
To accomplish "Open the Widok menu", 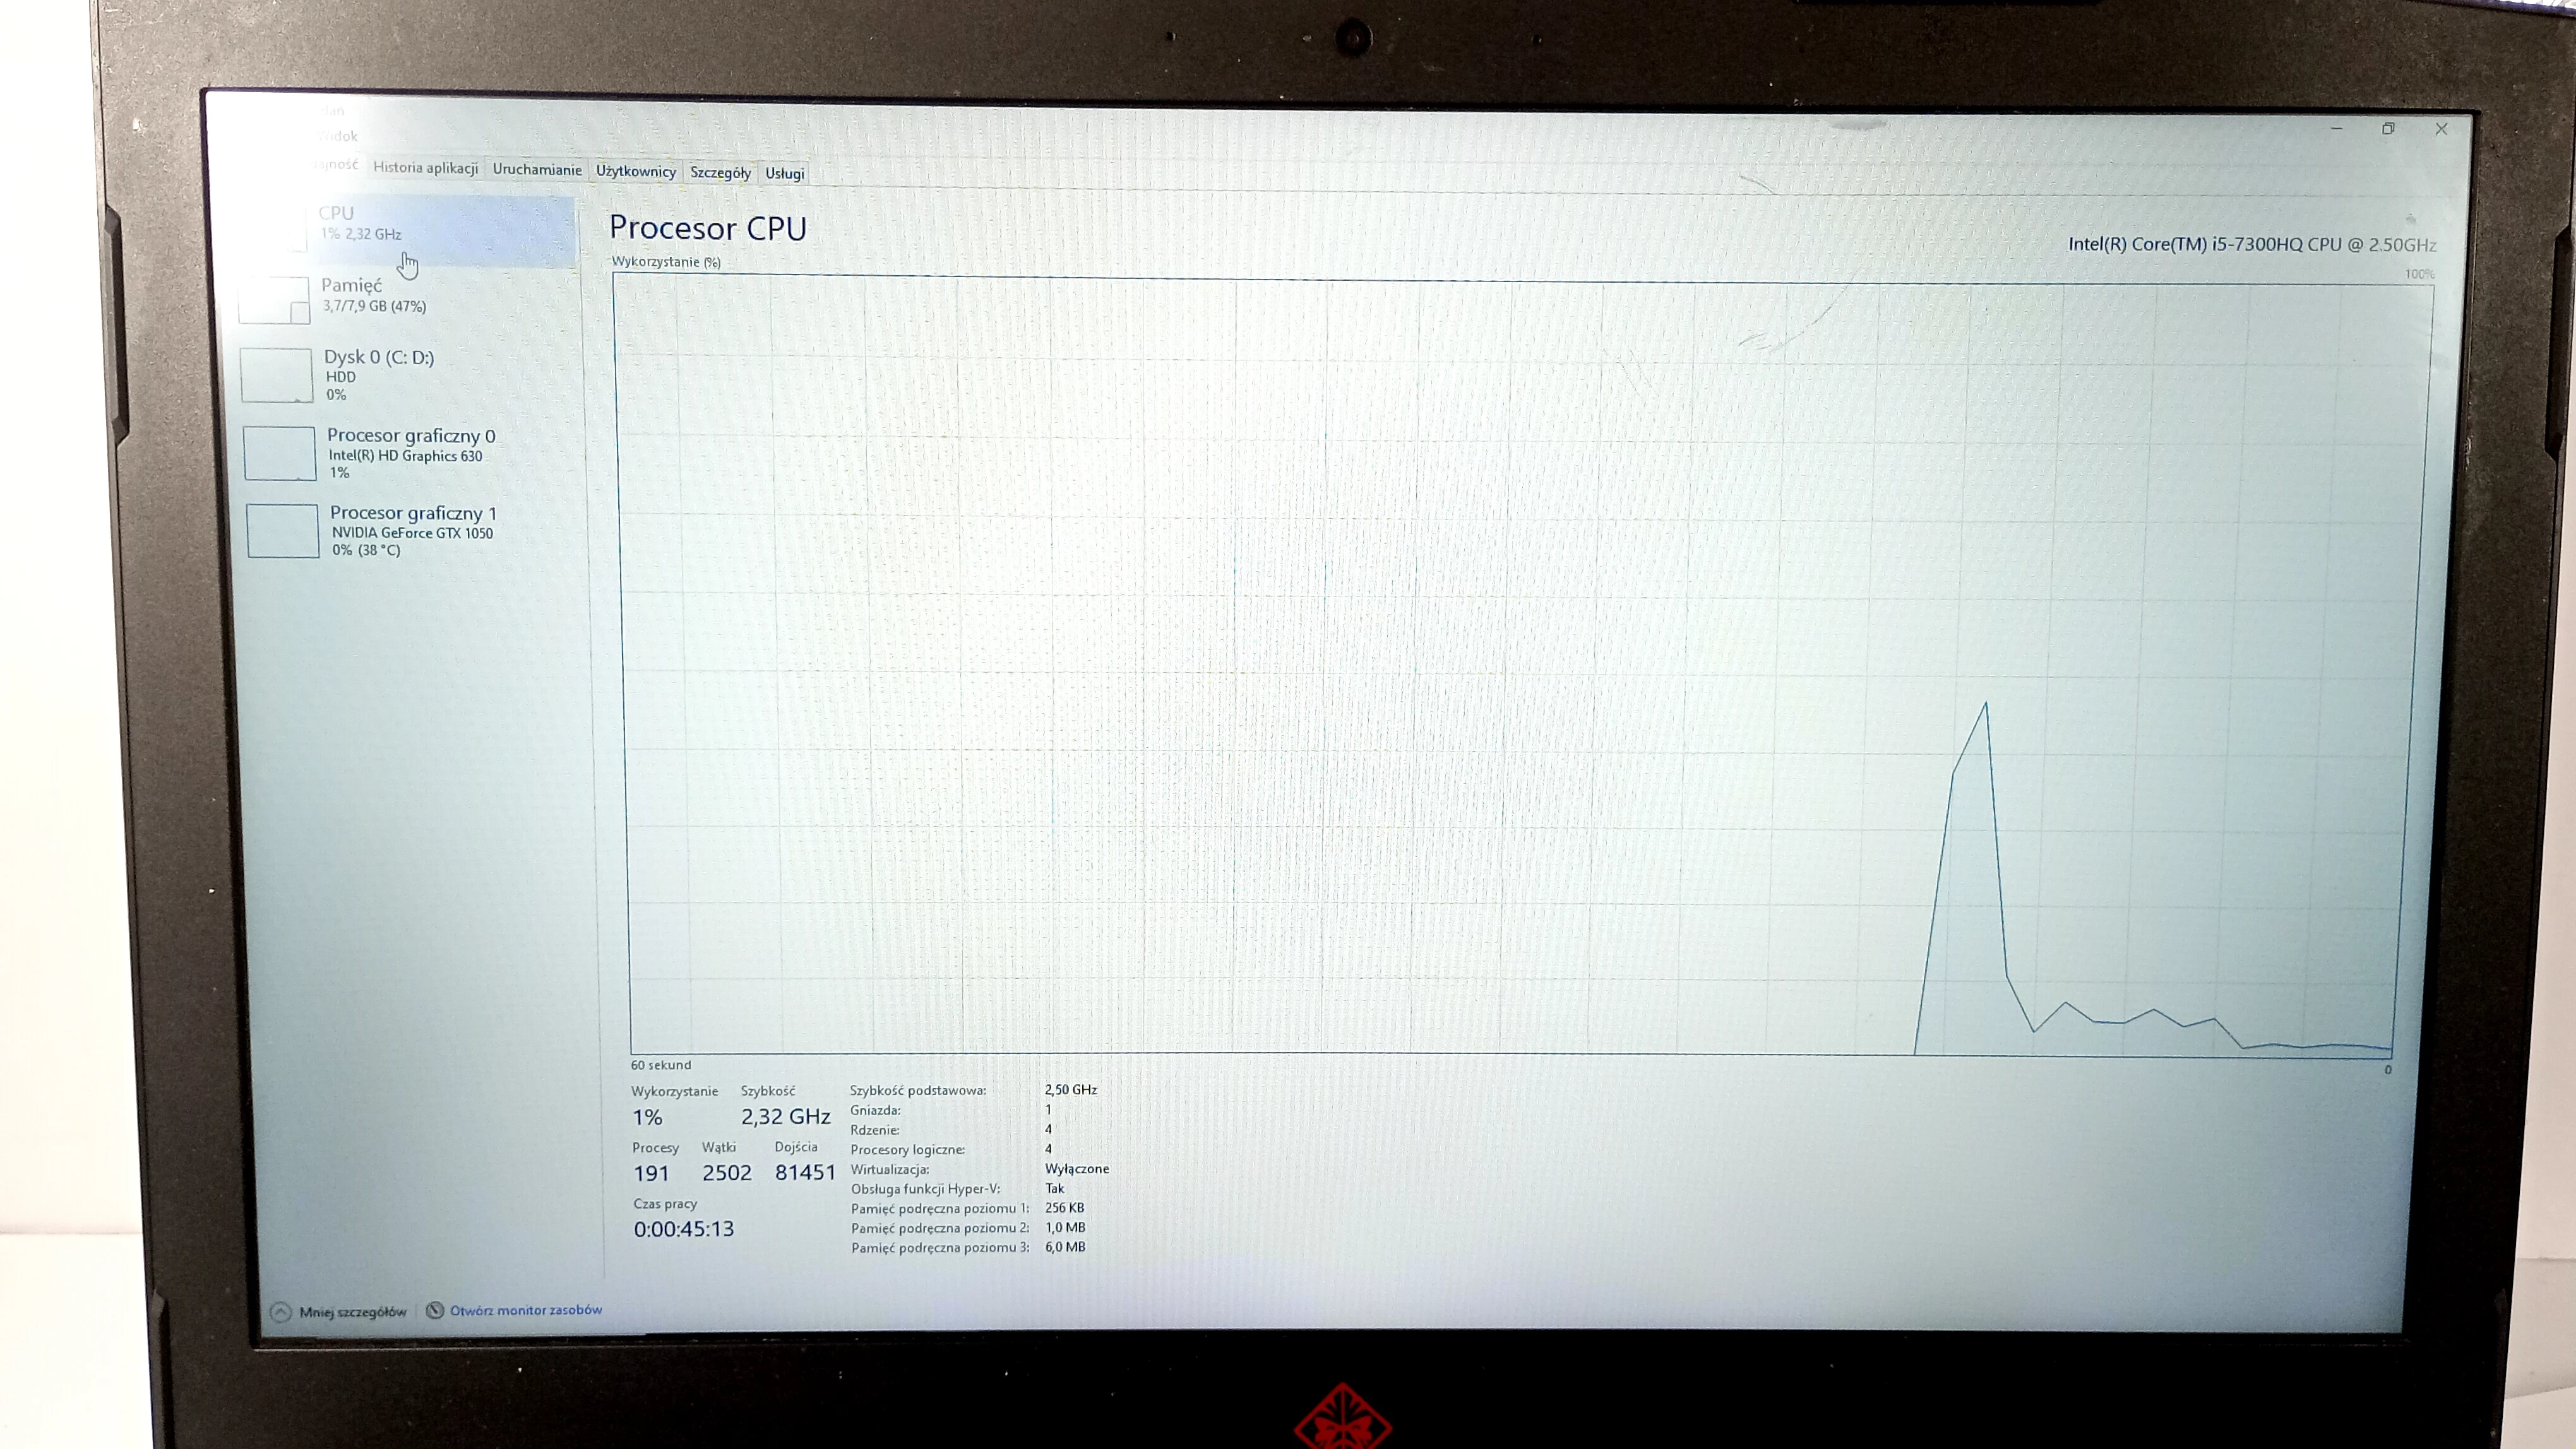I will click(337, 136).
